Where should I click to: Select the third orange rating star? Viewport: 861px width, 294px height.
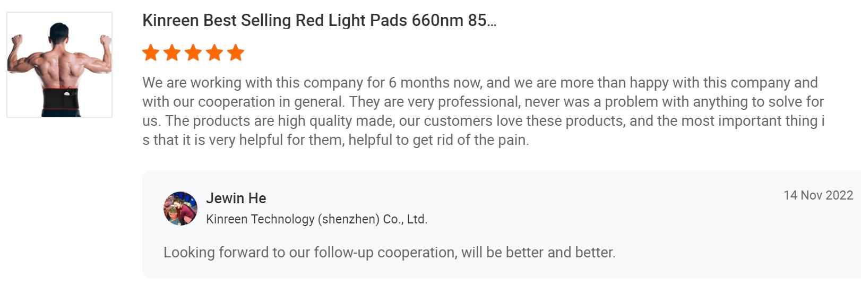tap(193, 53)
